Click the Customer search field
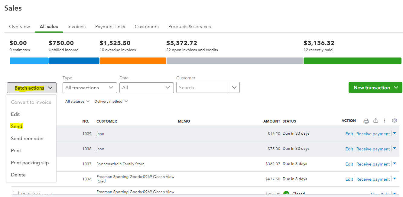The height and width of the screenshot is (197, 403). coord(203,88)
